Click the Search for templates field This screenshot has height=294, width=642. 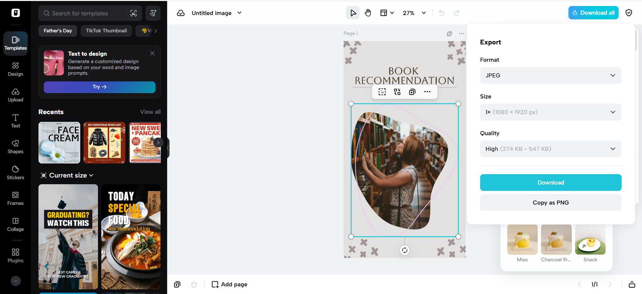tap(84, 13)
